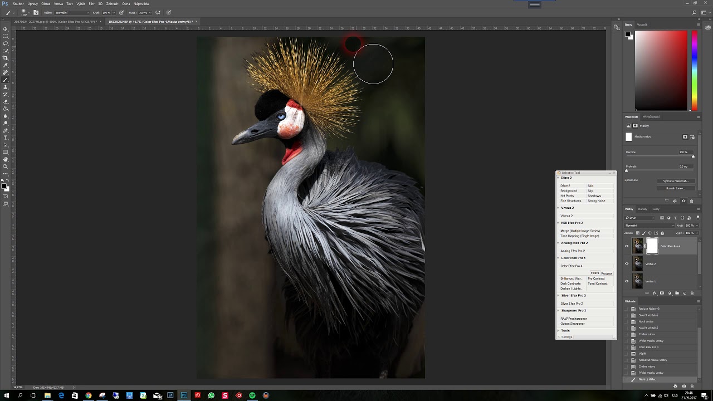Create new snapshot in History panel
The image size is (713, 401).
pos(684,386)
